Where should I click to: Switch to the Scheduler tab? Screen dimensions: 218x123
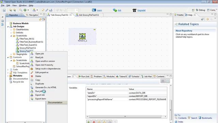point(134,77)
